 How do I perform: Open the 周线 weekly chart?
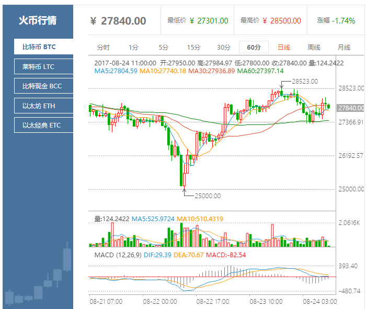(x=314, y=48)
